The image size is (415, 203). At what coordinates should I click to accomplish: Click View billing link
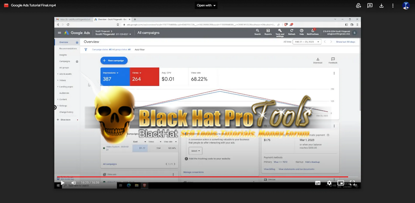(269, 169)
